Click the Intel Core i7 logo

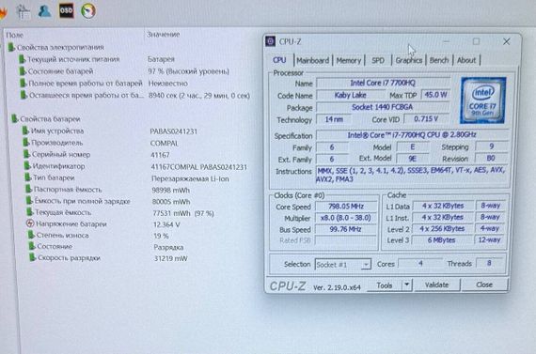coord(482,100)
